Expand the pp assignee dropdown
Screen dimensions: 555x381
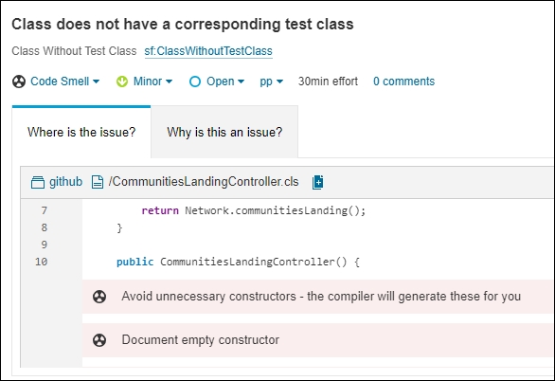coord(272,82)
